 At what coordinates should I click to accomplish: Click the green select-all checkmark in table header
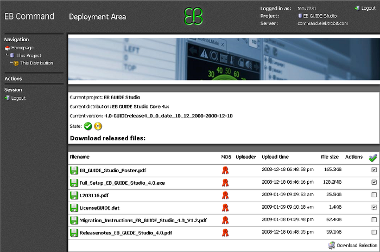click(372, 158)
